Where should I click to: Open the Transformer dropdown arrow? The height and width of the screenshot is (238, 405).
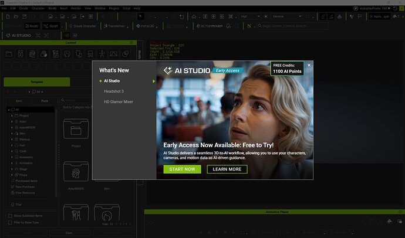click(128, 26)
